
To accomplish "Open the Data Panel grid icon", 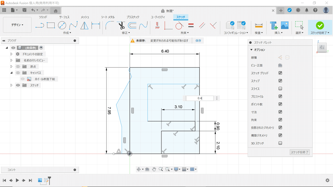I will tap(4, 10).
